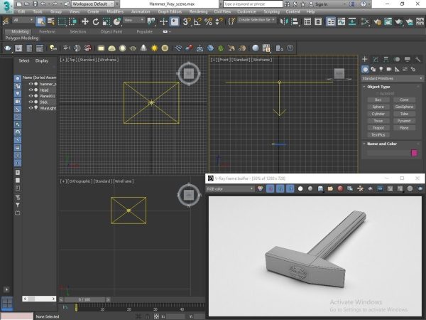Image resolution: width=426 pixels, height=320 pixels.
Task: Select the Stick object in scene explorer
Action: pyautogui.click(x=44, y=102)
